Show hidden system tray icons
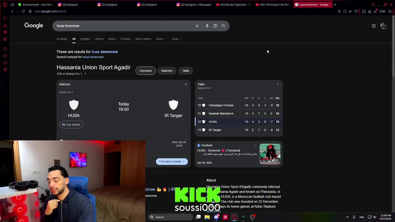This screenshot has height=222, width=395. click(x=347, y=217)
